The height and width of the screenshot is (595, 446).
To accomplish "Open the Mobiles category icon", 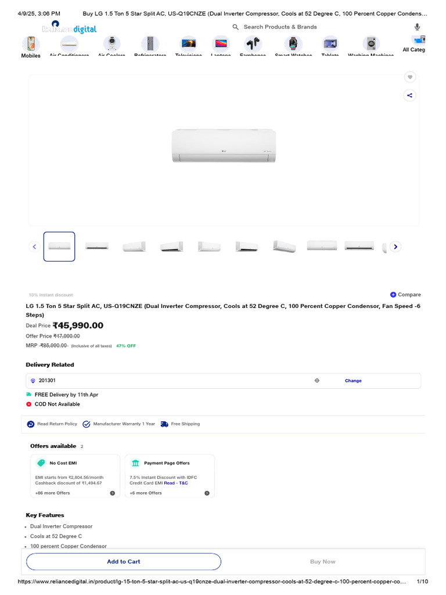I will point(31,44).
